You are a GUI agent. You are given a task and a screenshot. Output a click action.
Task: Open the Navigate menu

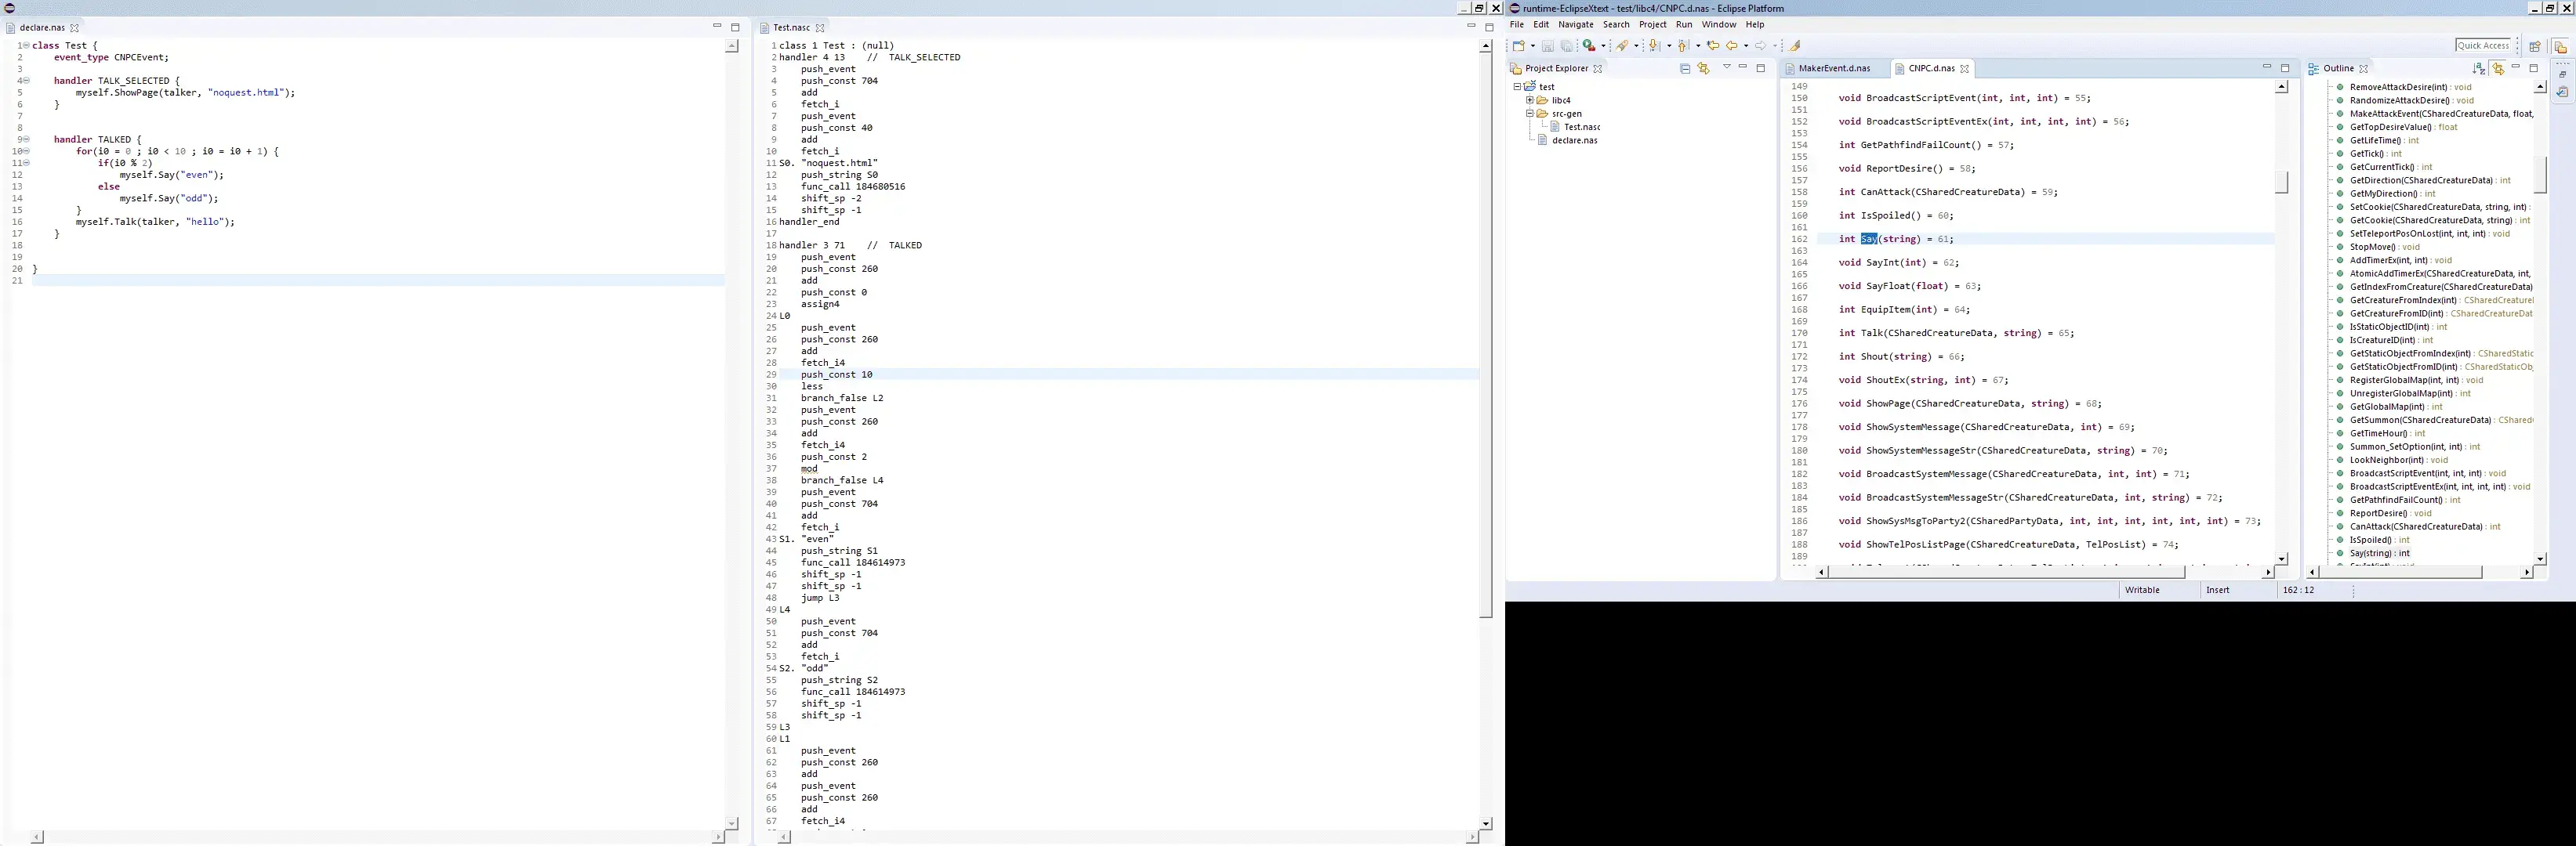point(1576,25)
